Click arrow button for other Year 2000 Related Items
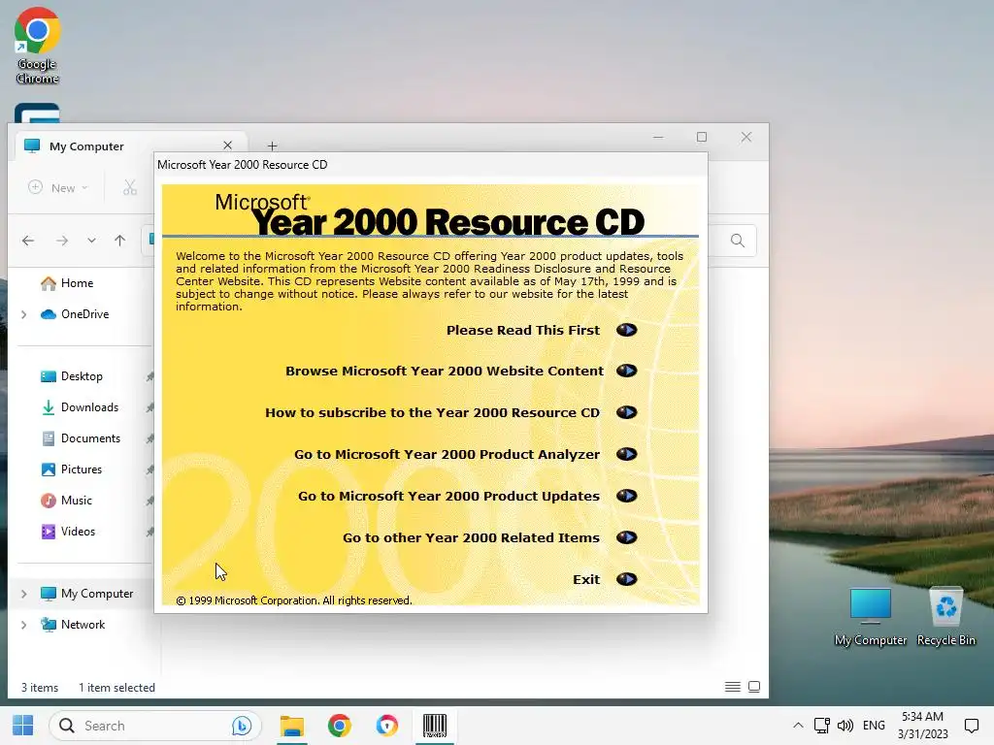This screenshot has width=994, height=745. (626, 537)
